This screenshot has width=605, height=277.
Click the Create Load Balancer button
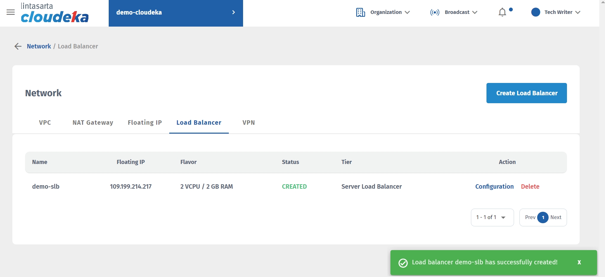point(526,93)
